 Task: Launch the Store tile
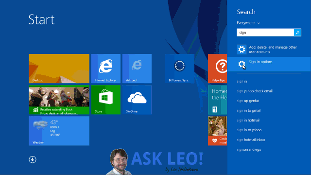click(106, 100)
